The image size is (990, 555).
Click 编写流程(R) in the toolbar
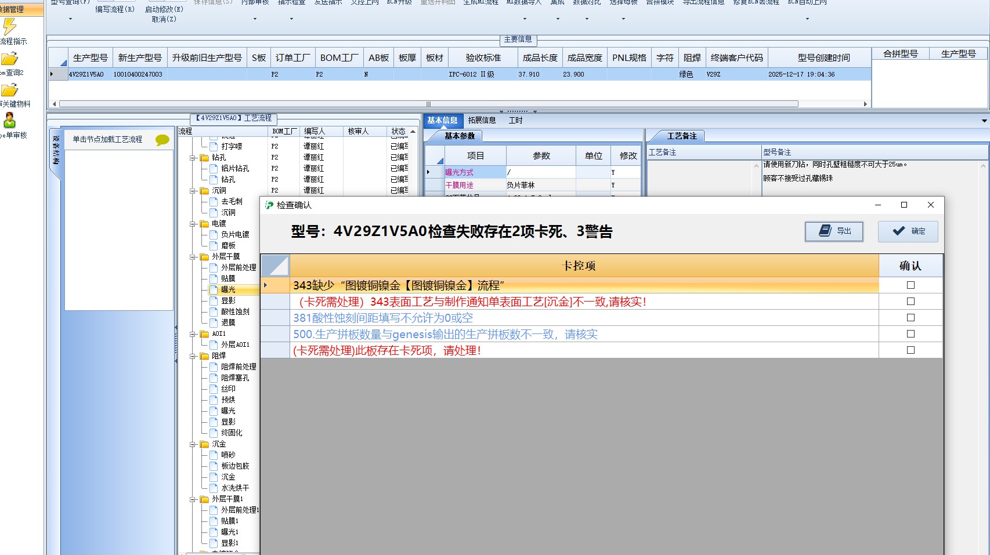tap(115, 9)
